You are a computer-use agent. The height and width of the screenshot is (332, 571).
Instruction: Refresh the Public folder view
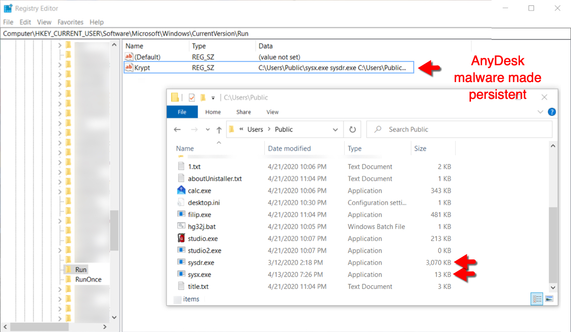tap(352, 129)
